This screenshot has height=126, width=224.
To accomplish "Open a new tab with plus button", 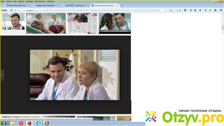I will (122, 6).
